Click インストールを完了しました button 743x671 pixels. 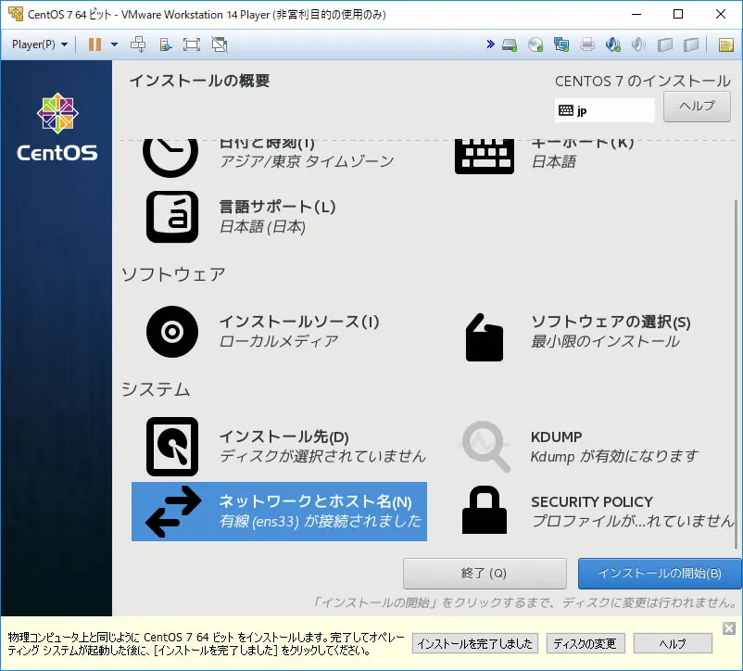point(475,643)
